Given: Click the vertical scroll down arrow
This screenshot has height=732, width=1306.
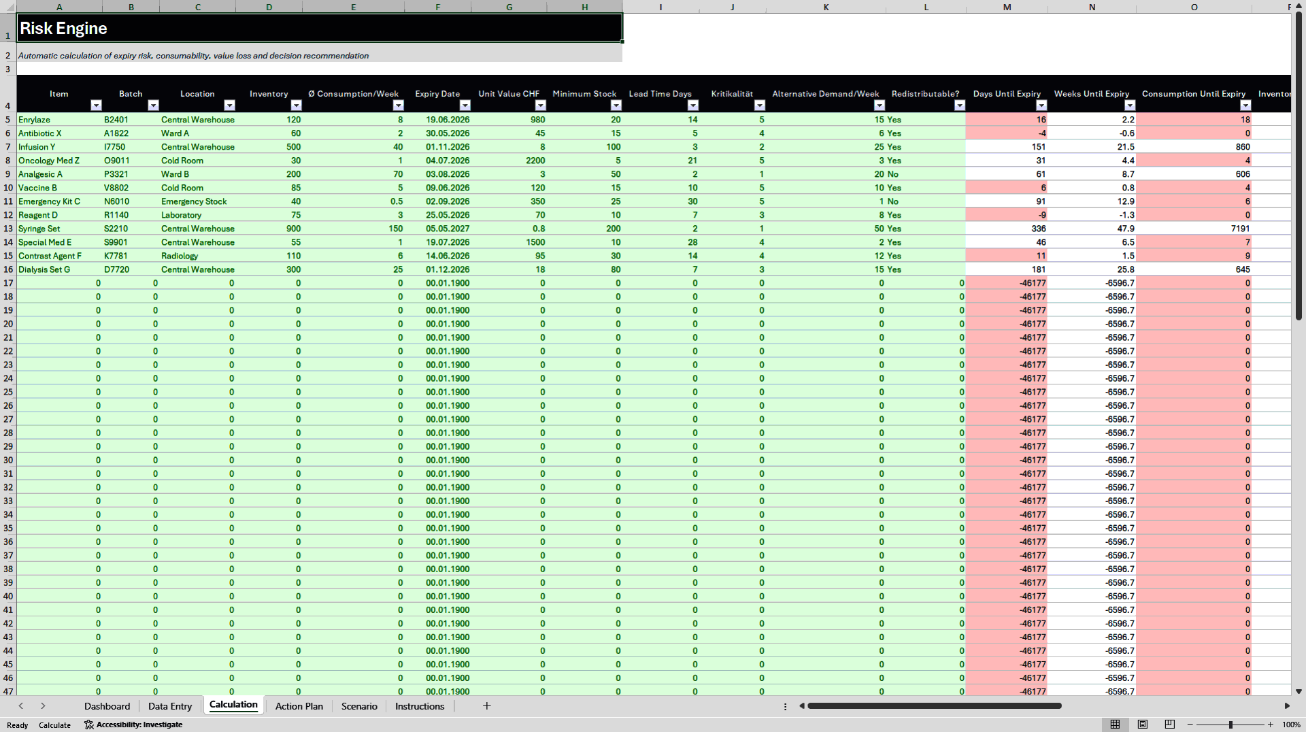Looking at the screenshot, I should click(1299, 691).
